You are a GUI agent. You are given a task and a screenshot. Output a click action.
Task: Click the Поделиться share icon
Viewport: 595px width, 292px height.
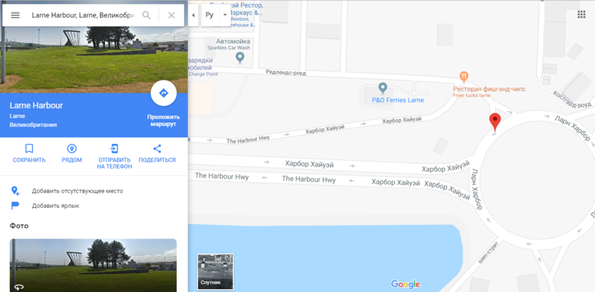pos(157,149)
